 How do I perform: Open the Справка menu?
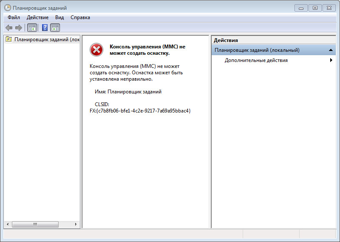(80, 17)
